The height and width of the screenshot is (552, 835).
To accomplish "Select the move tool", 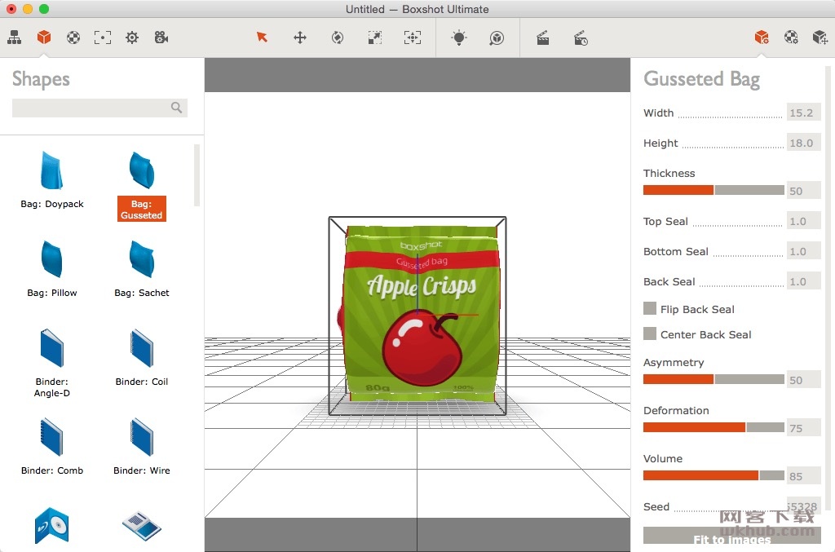I will coord(300,38).
